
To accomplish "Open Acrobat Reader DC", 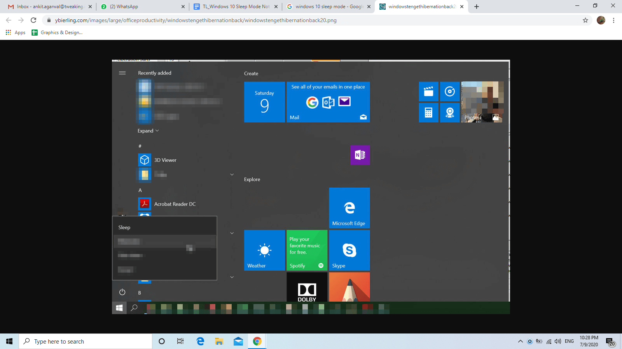I will [x=175, y=204].
